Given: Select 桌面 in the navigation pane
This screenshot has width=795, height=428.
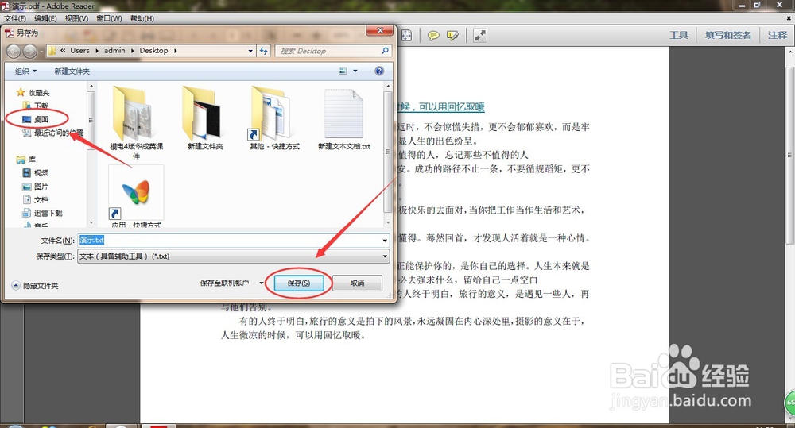Looking at the screenshot, I should (x=36, y=119).
